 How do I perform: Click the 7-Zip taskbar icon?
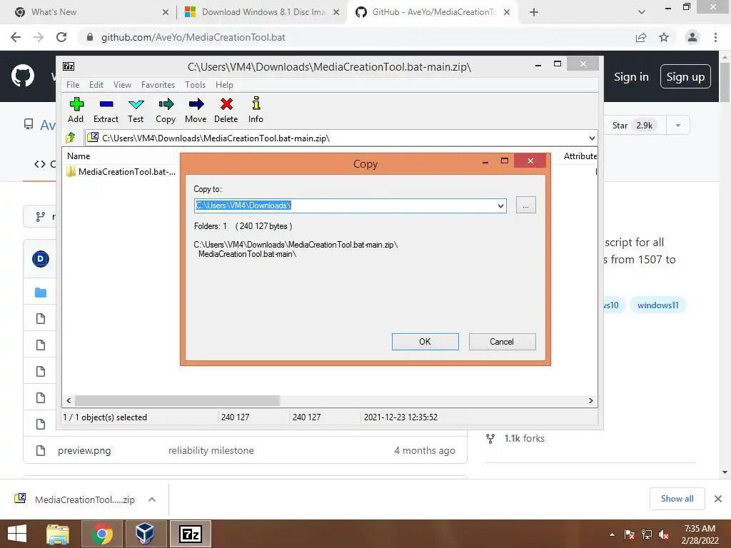tap(191, 534)
